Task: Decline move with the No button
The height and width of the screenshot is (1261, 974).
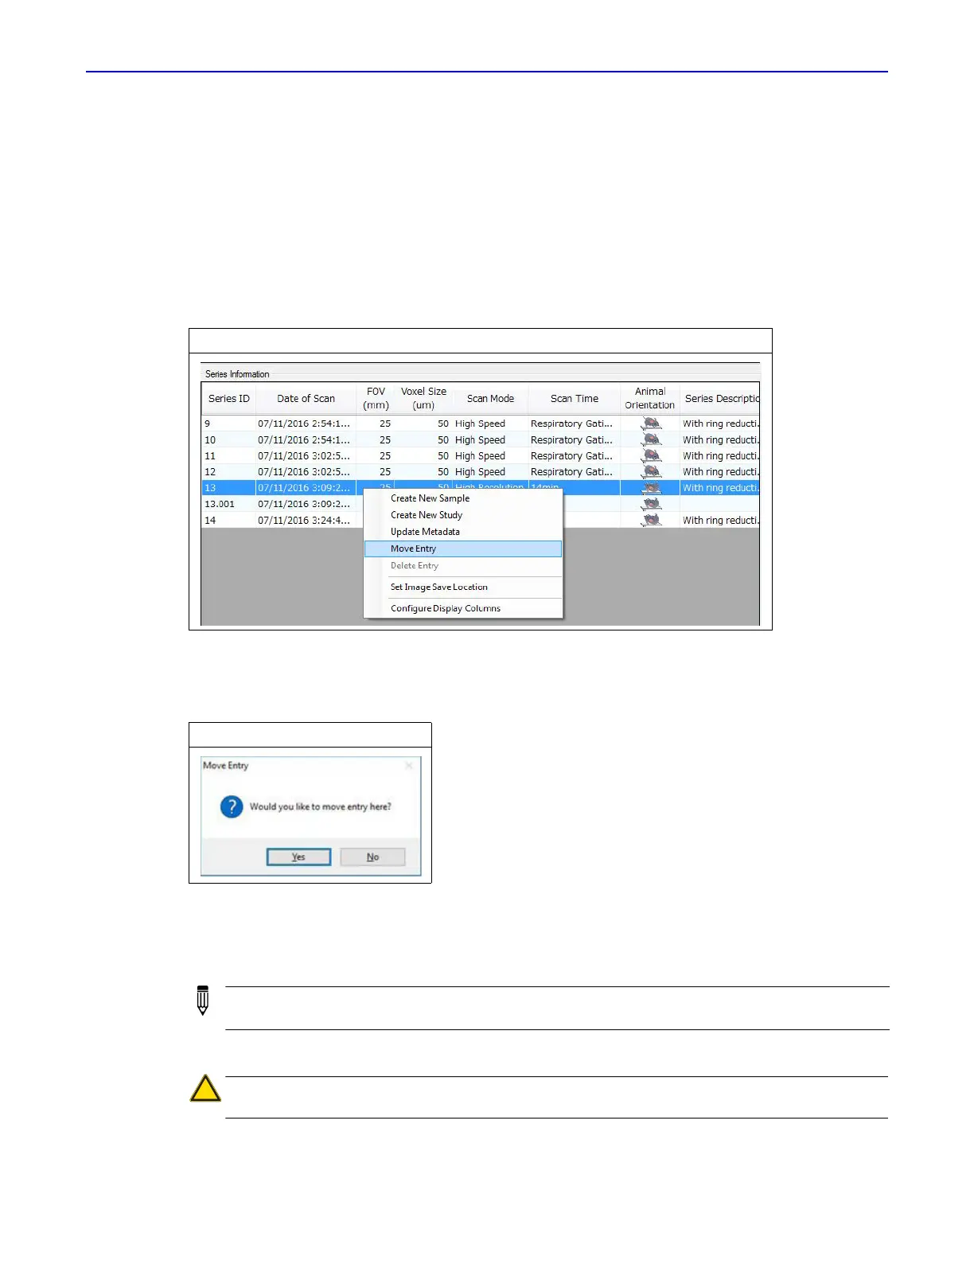Action: 372,857
